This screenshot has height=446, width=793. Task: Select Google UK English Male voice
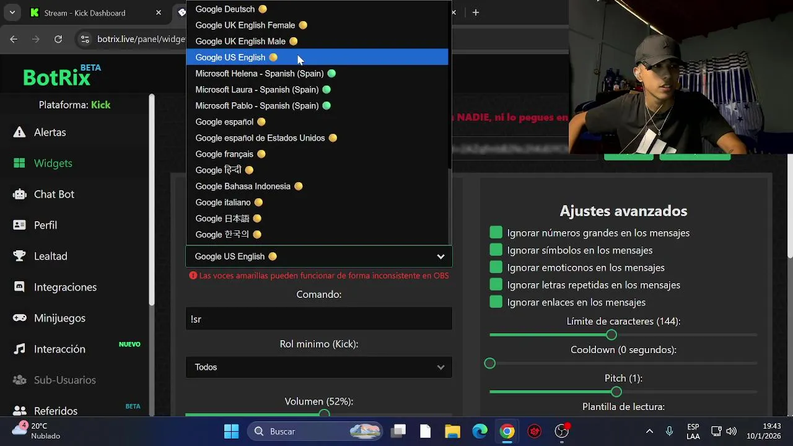point(317,42)
